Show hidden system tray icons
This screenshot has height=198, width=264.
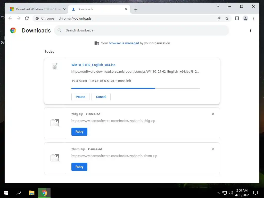tap(218, 193)
